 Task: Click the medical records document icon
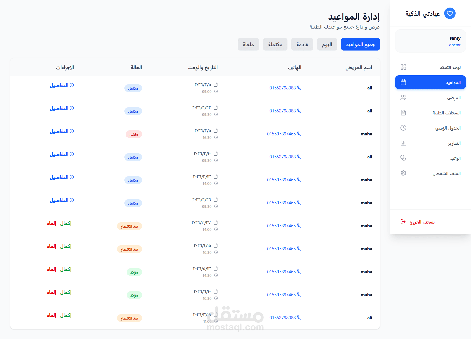coord(403,113)
